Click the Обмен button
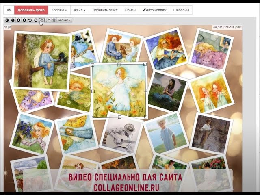Image resolution: width=260 pixels, height=195 pixels. (130, 10)
